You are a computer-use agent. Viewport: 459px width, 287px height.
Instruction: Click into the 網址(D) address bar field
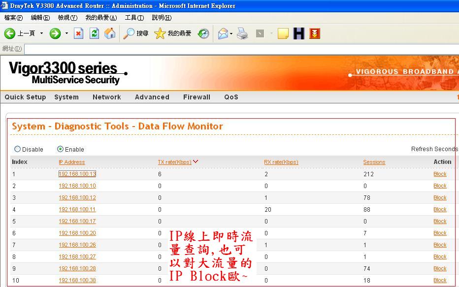[x=241, y=49]
